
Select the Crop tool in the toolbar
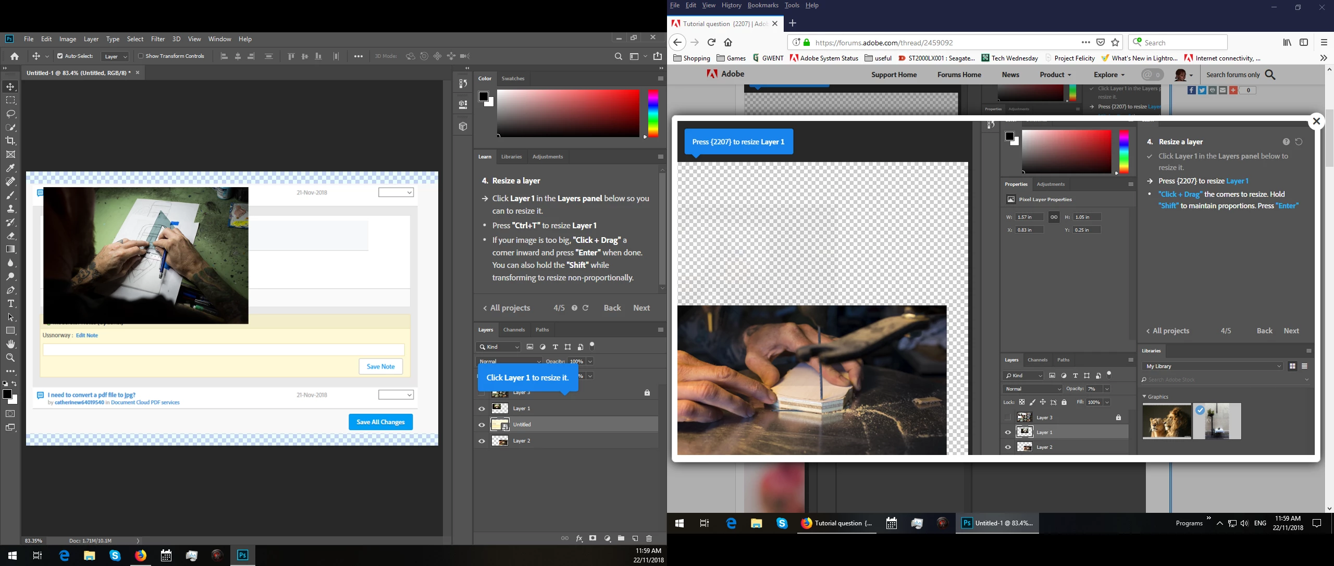pyautogui.click(x=10, y=141)
